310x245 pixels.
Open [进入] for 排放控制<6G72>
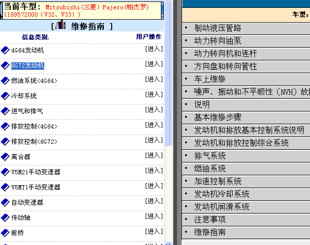point(154,140)
